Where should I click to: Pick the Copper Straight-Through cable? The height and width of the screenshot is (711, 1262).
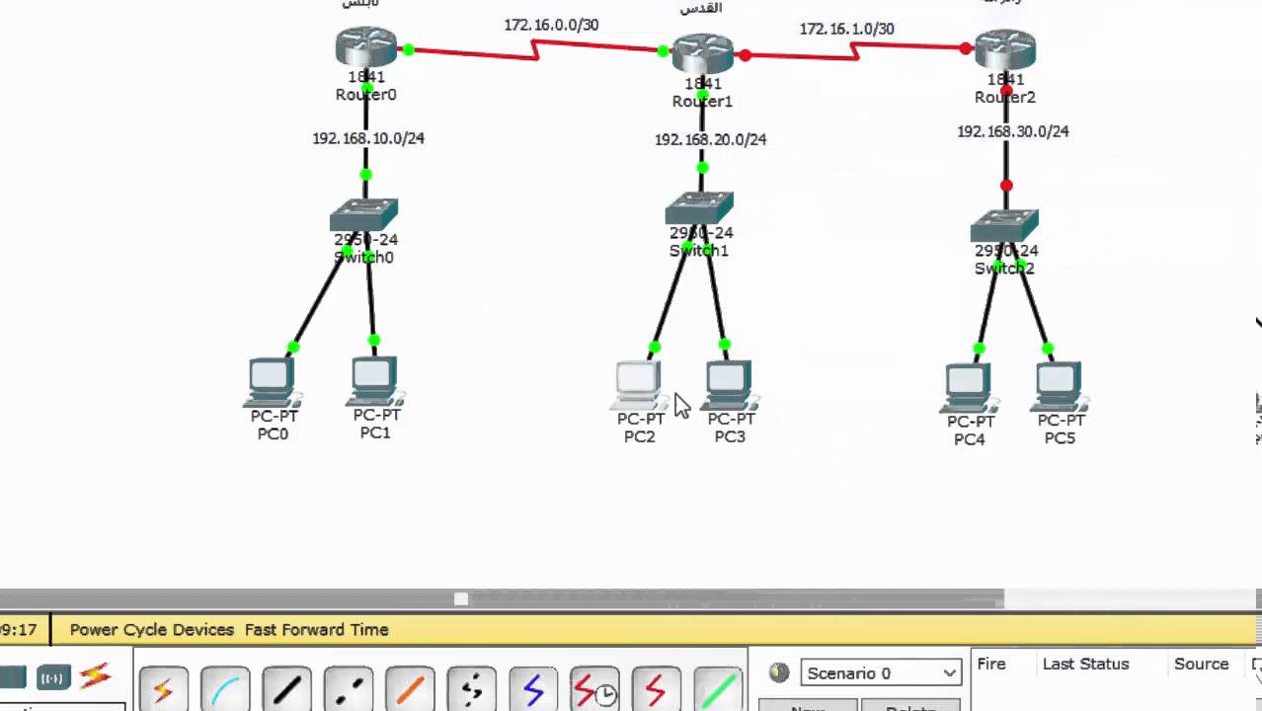[x=287, y=688]
